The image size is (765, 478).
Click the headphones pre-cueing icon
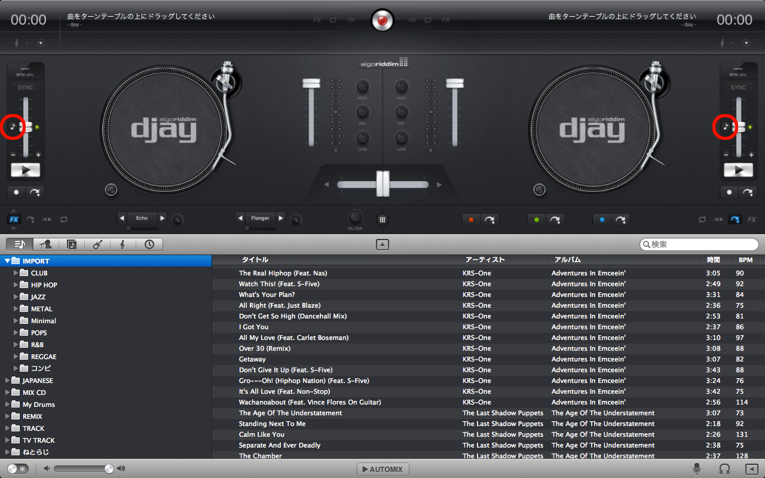pos(725,469)
